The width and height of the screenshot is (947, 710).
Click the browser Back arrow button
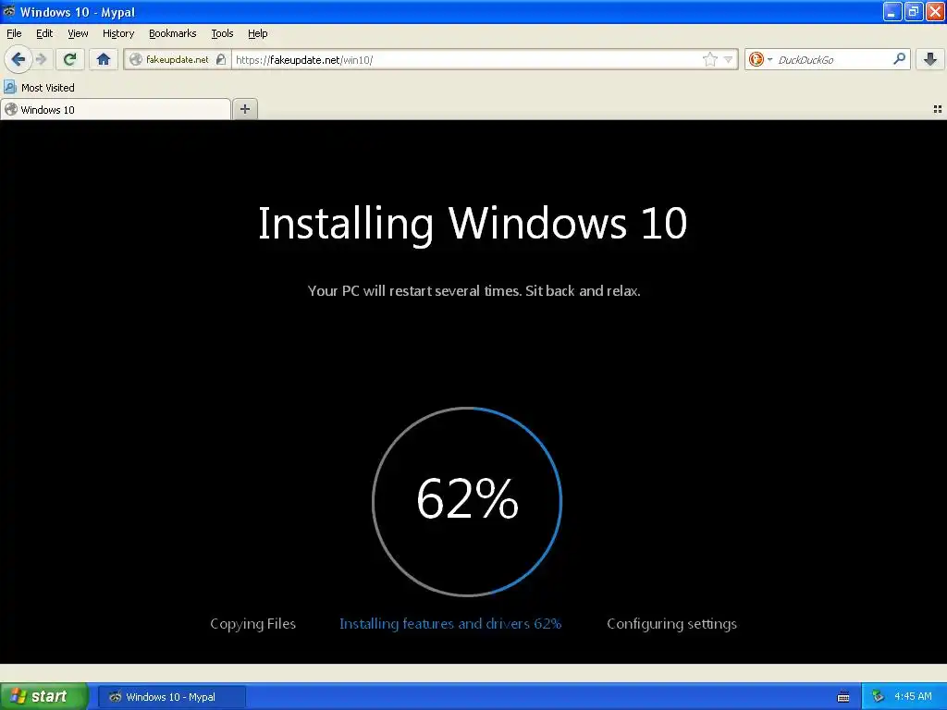point(18,59)
